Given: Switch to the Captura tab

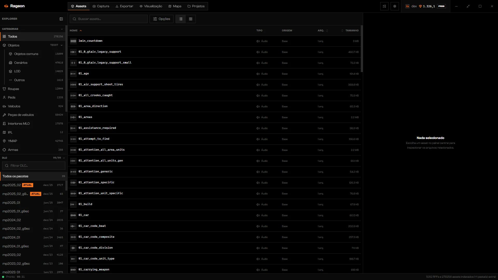Looking at the screenshot, I should [101, 6].
